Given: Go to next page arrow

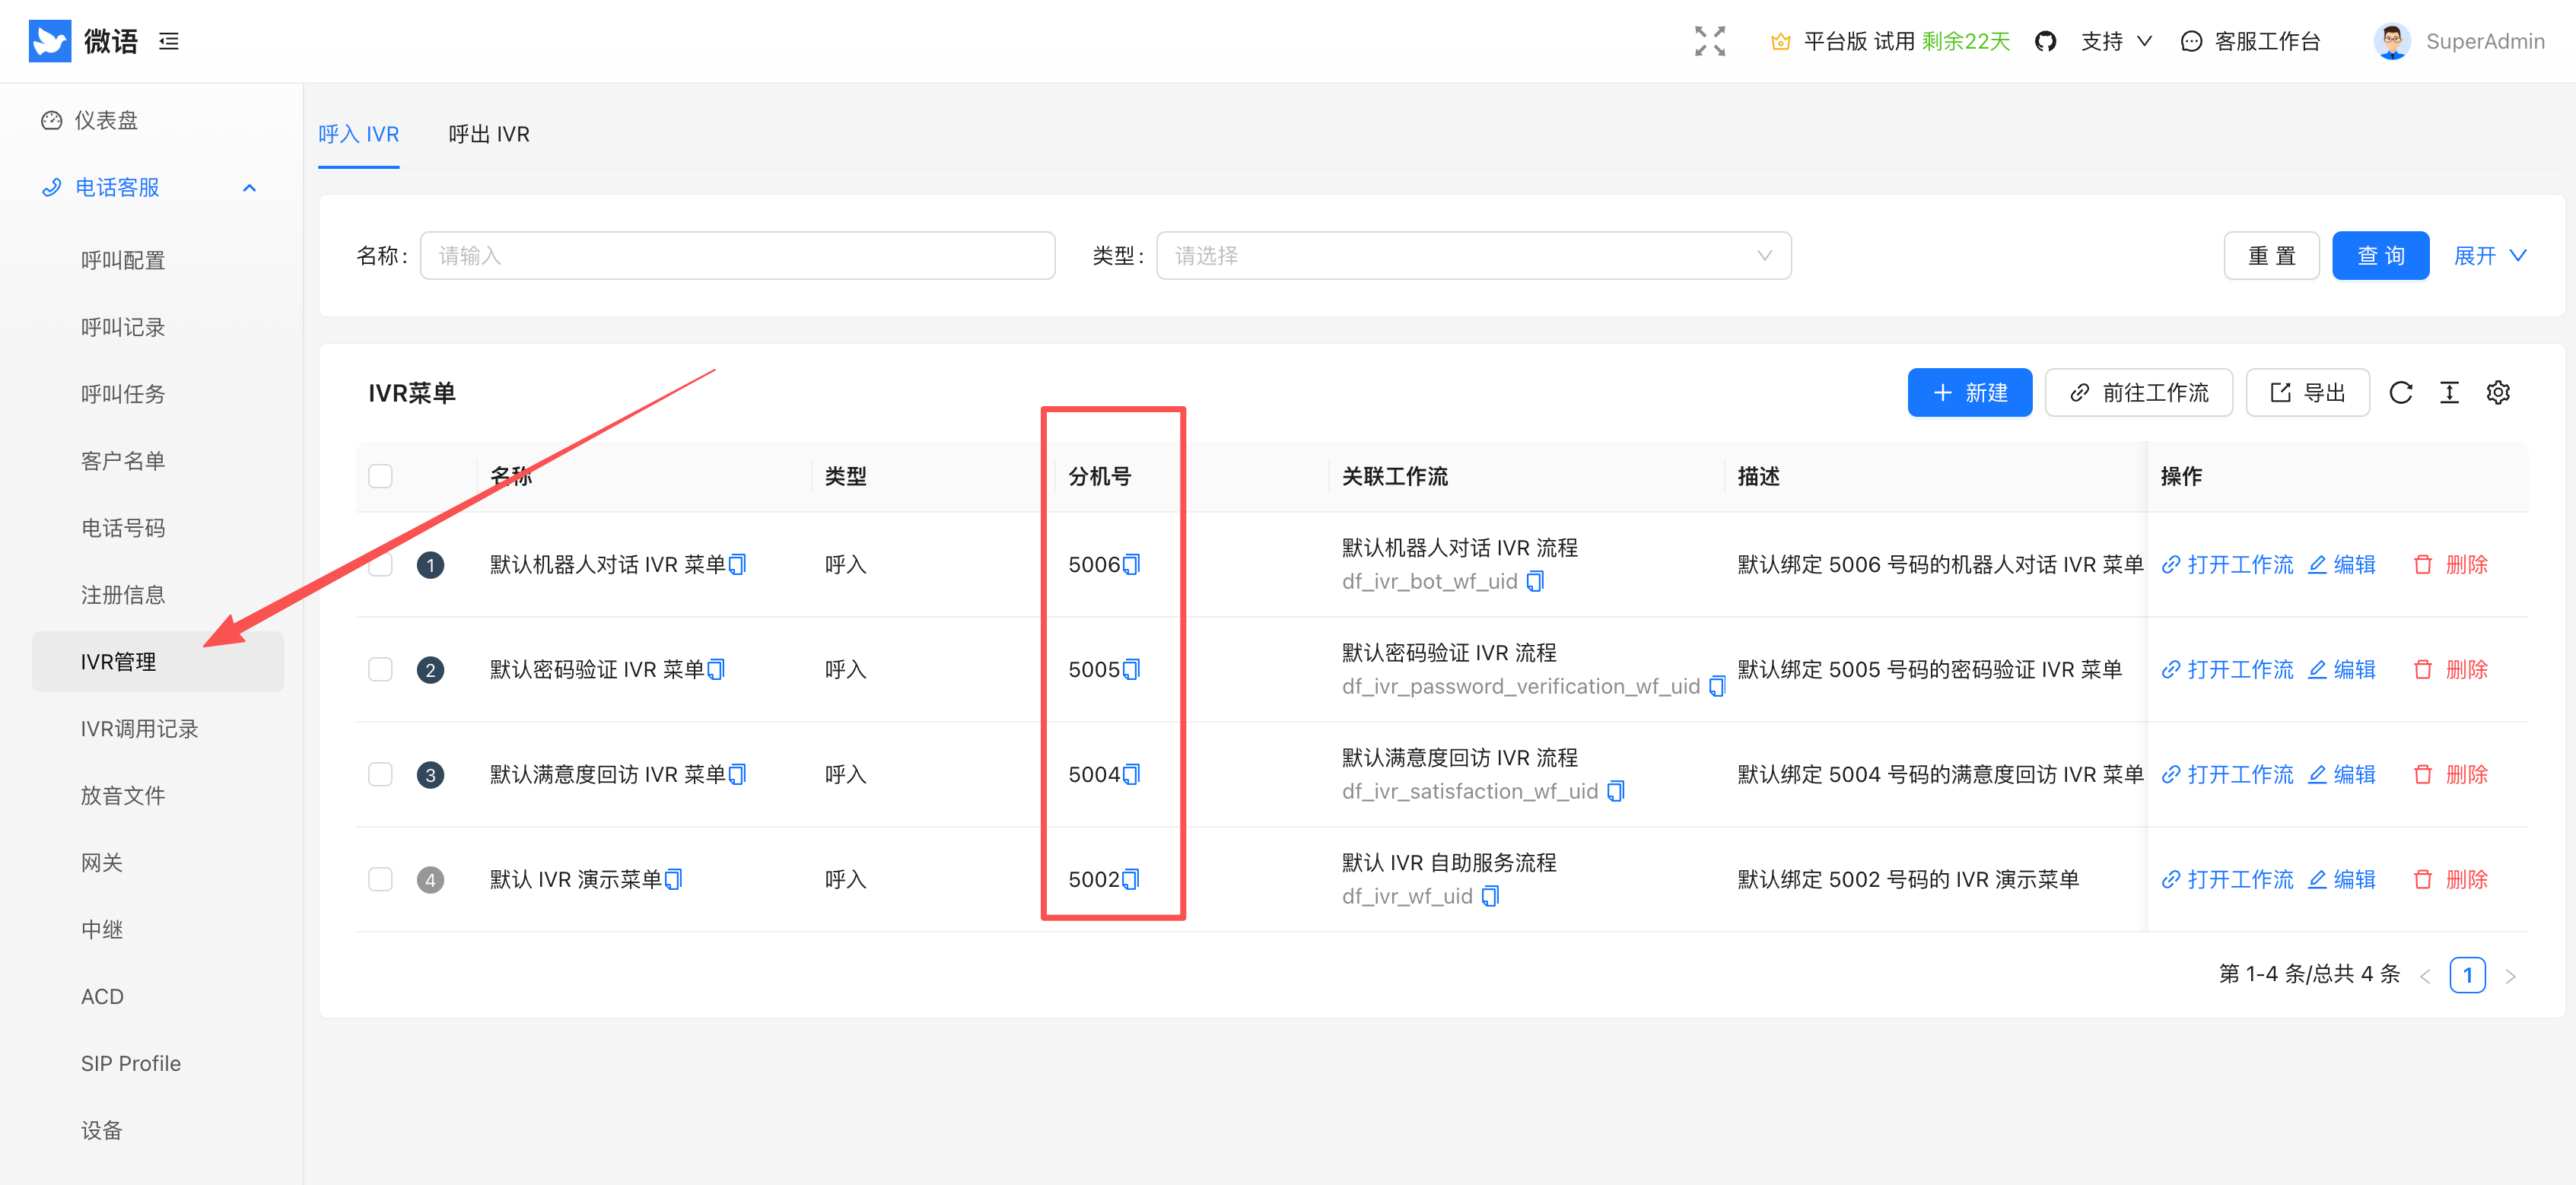Looking at the screenshot, I should click(2510, 976).
